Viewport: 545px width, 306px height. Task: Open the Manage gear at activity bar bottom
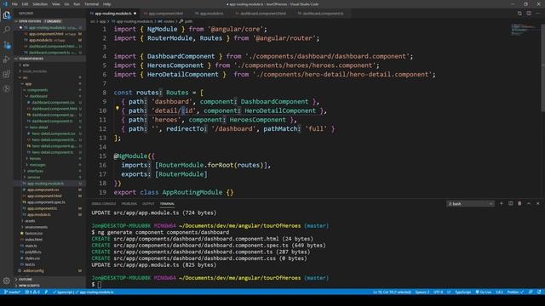coord(7,280)
